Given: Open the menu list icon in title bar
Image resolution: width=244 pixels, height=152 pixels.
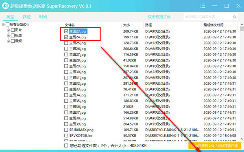Looking at the screenshot, I should (203, 6).
